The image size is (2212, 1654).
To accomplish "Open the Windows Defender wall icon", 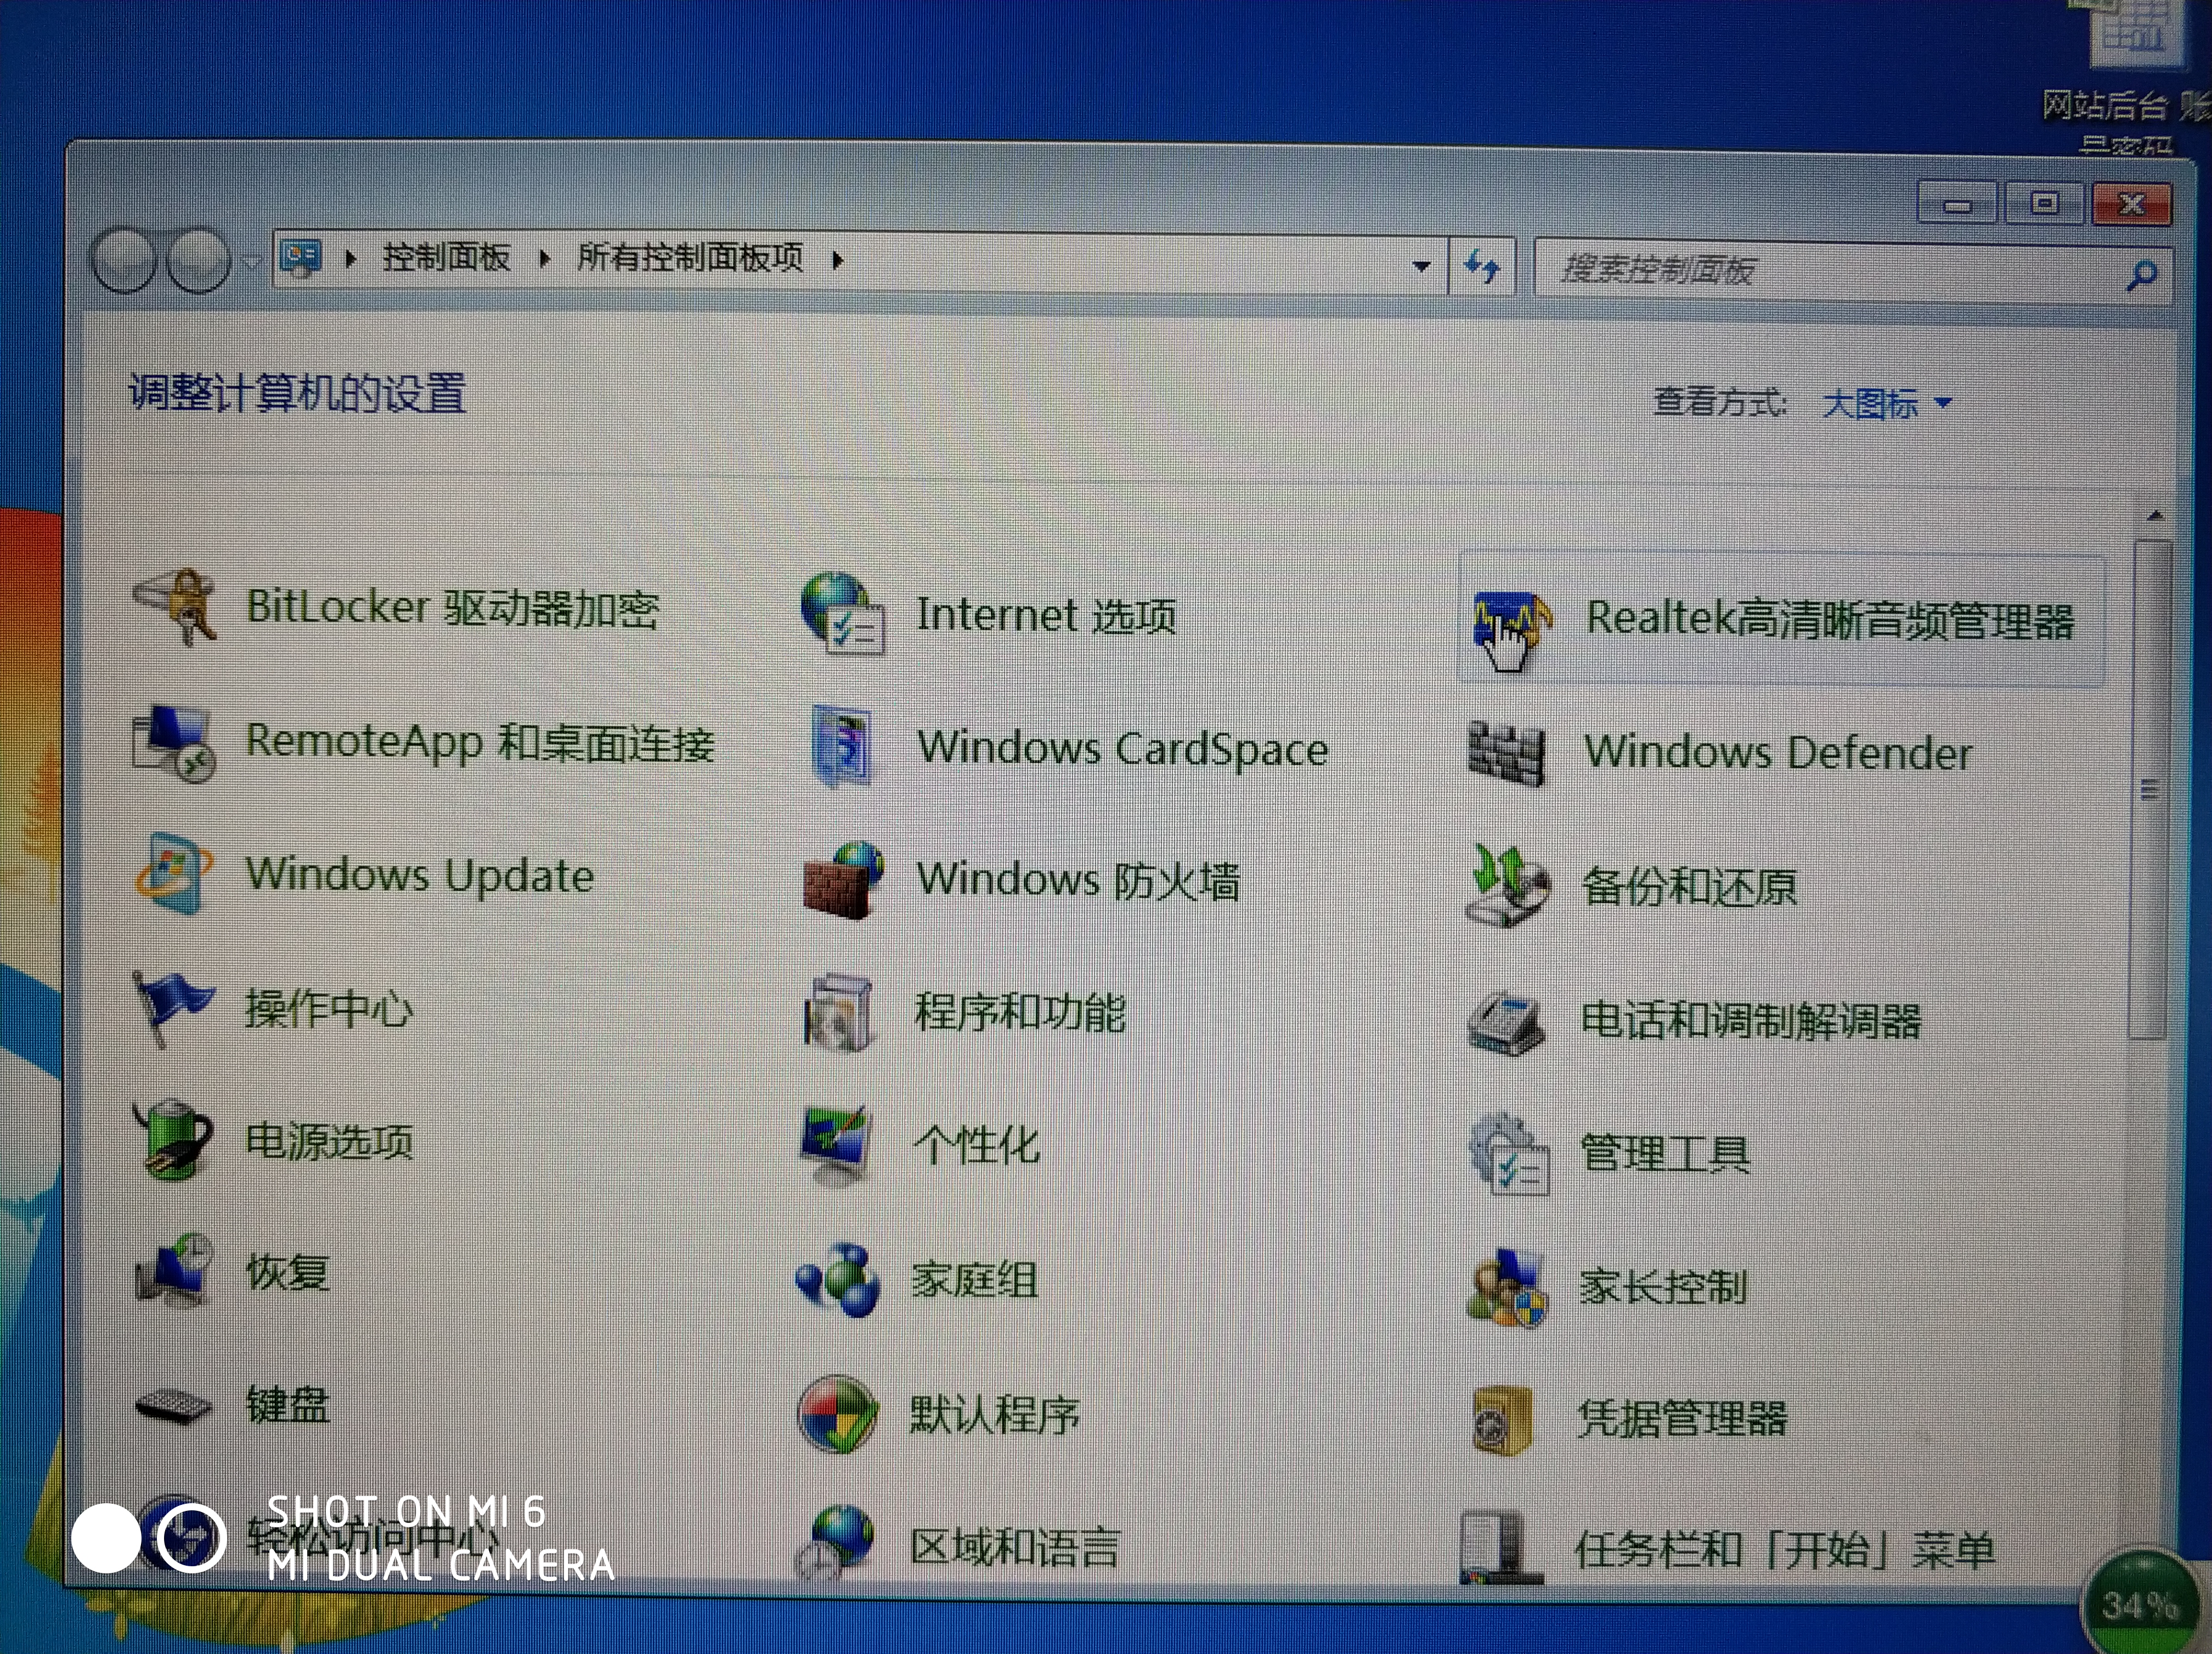I will click(1506, 754).
